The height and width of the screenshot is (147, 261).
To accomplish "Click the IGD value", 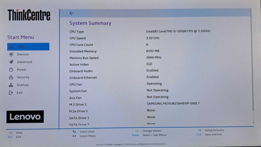I will click(x=149, y=64).
